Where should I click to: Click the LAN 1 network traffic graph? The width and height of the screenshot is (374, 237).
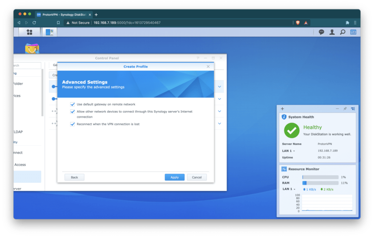327,203
